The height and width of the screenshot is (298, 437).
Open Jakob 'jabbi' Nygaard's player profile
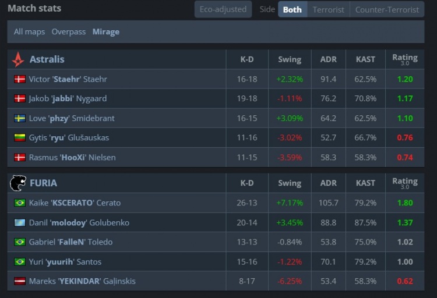click(x=68, y=99)
